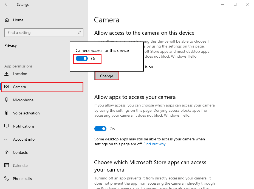Viewport: 254px width, 189px height.
Task: Maximize the Settings window
Action: click(x=235, y=4)
